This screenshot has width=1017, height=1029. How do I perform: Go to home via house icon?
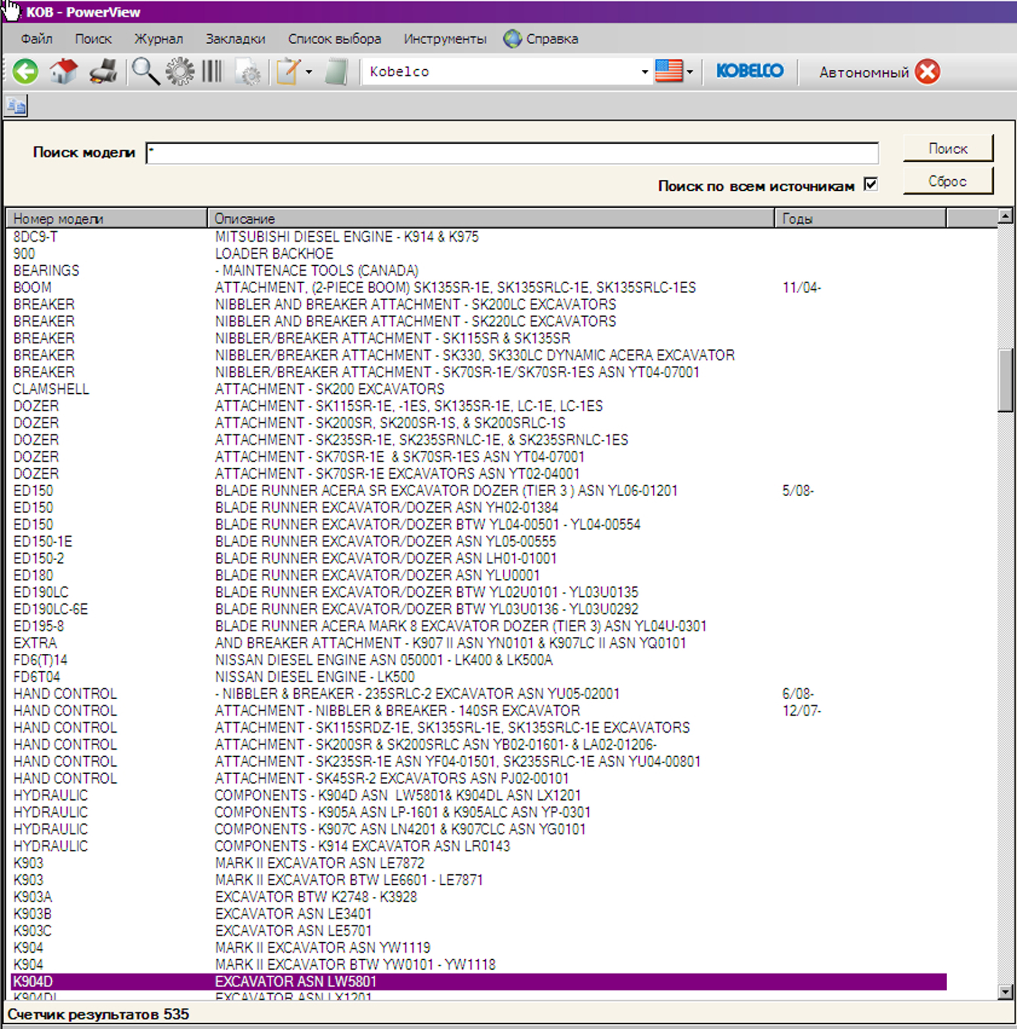coord(63,72)
